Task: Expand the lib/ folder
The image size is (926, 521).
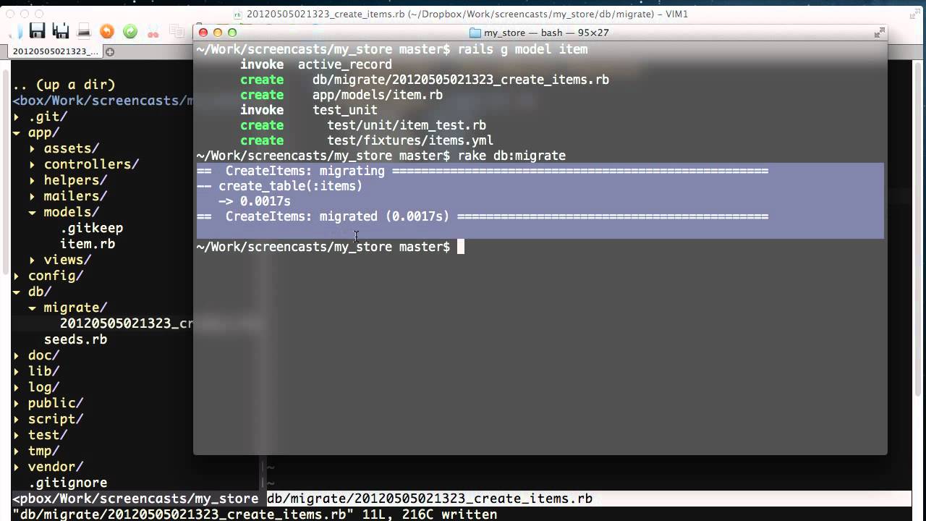Action: click(x=17, y=371)
